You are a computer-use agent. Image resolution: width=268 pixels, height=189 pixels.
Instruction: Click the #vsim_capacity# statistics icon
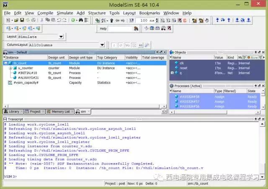coord(10,83)
